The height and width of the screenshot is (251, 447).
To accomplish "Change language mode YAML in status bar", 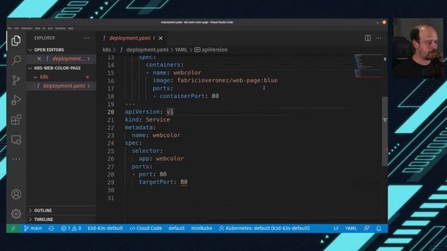I will [351, 228].
